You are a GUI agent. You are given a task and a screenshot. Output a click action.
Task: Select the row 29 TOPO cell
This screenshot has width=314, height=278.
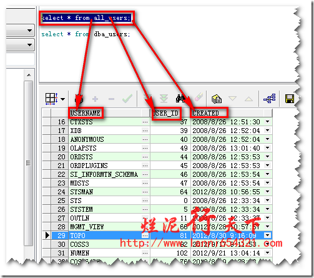pyautogui.click(x=105, y=236)
